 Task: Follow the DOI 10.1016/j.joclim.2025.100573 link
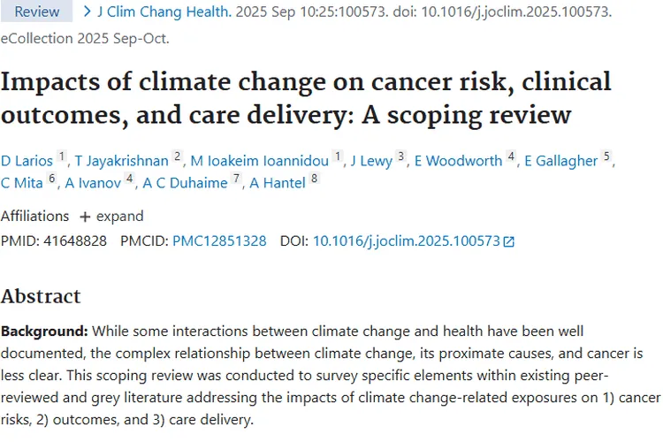pos(407,240)
